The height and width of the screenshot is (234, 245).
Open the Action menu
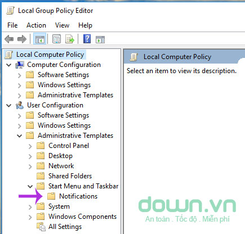[x=36, y=25]
